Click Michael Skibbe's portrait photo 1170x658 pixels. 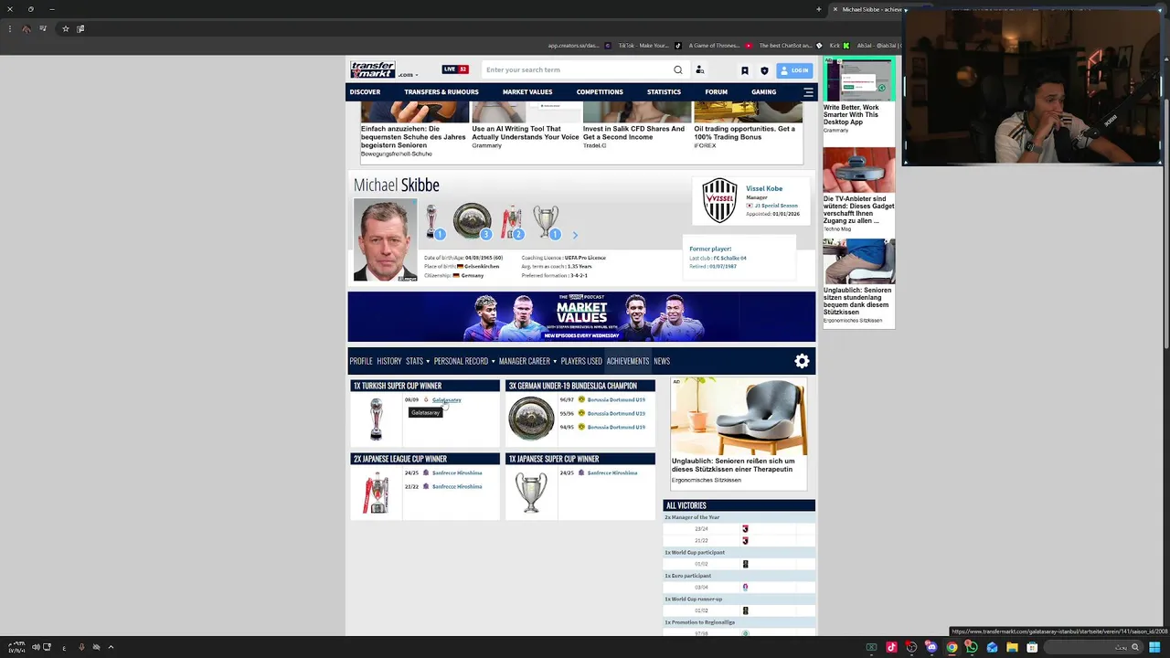[385, 239]
